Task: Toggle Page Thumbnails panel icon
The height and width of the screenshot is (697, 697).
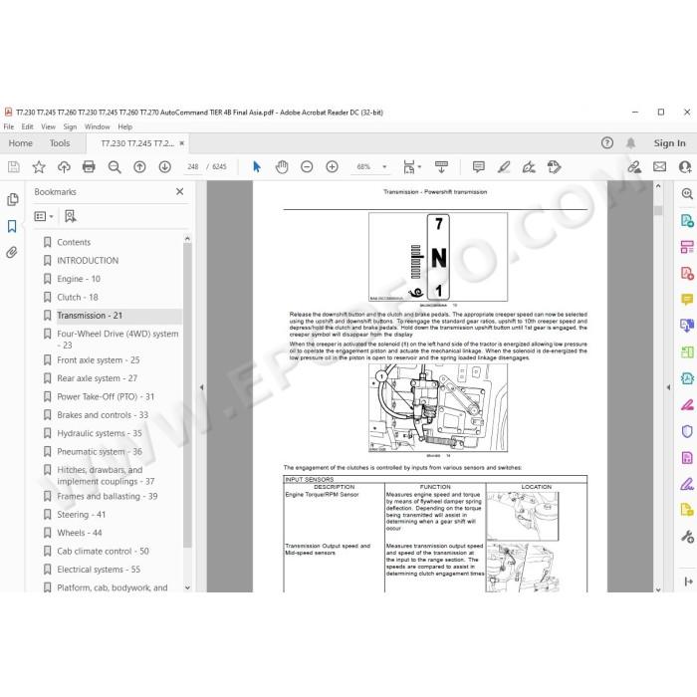Action: tap(12, 199)
